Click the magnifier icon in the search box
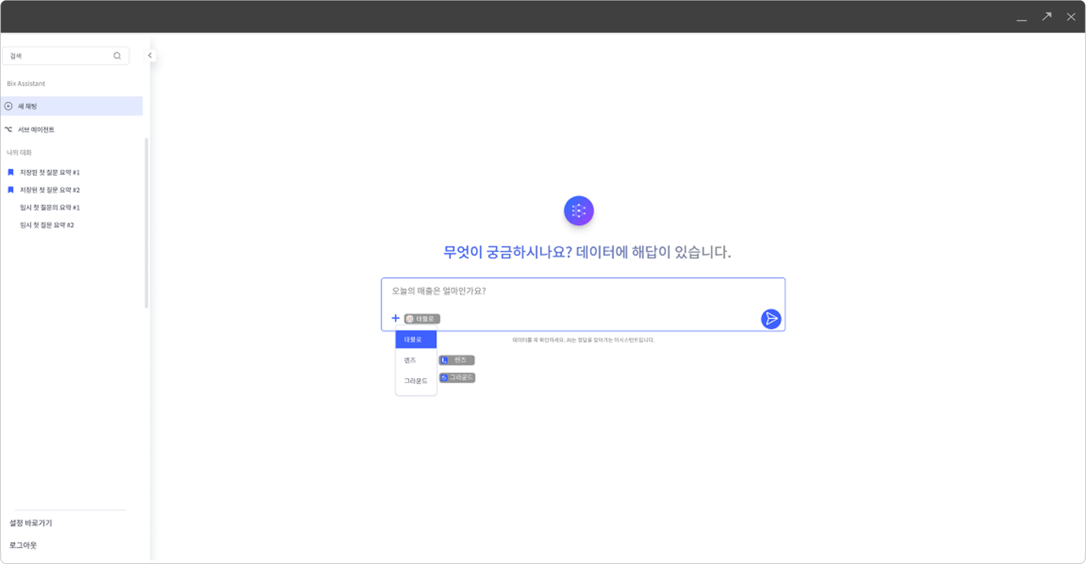This screenshot has width=1086, height=564. [x=117, y=56]
